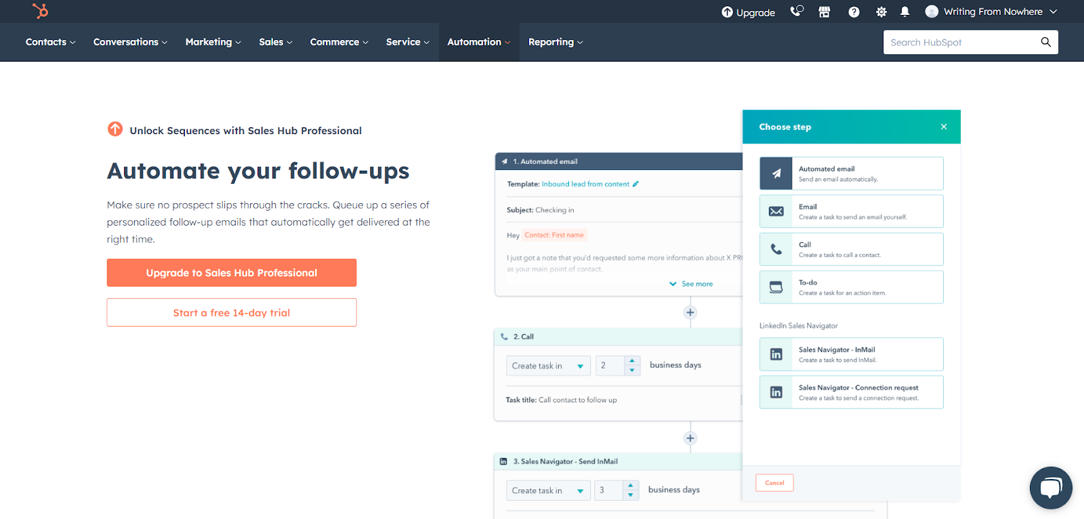Increase business days stepper in InMail step
1084x519 pixels.
[631, 486]
